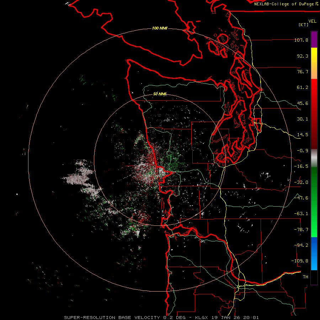Click the -63.1 velocity scale value
320x320 pixels.
[x=301, y=214]
